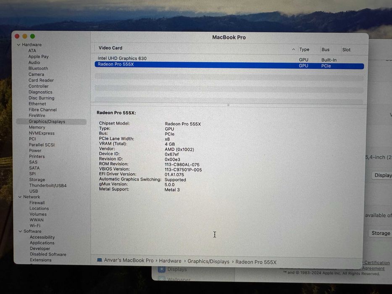Screen dimensions: 392x294
Task: Select WWAN under Network
Action: point(37,220)
